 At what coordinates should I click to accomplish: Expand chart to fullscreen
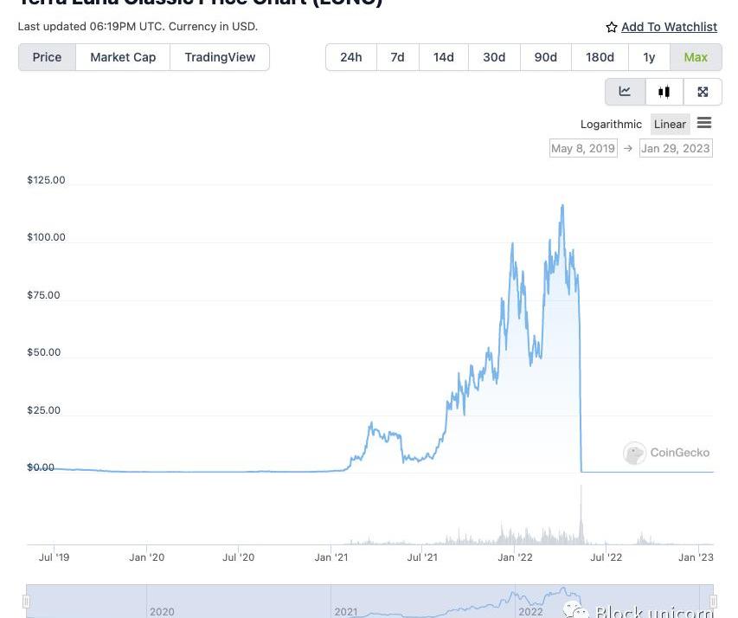703,92
